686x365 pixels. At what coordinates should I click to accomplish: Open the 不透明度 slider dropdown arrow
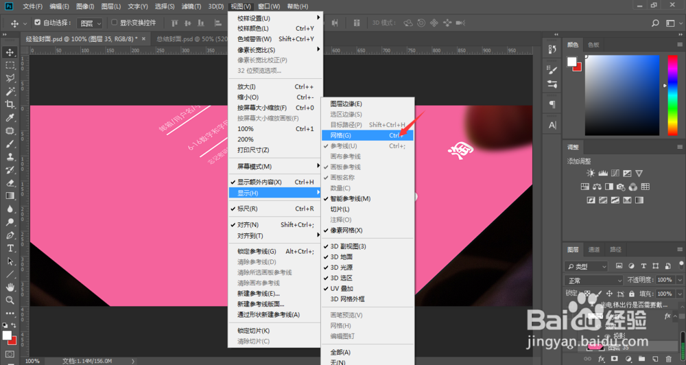click(680, 280)
